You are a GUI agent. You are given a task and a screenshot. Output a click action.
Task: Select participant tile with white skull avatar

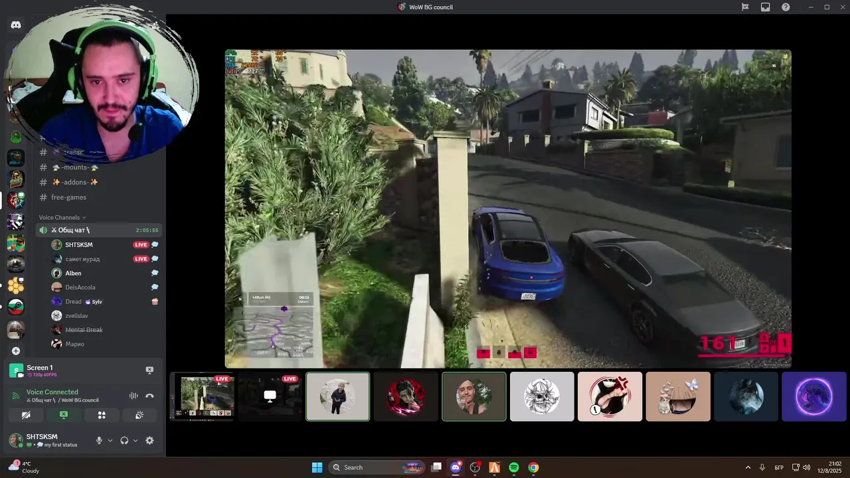pyautogui.click(x=542, y=396)
